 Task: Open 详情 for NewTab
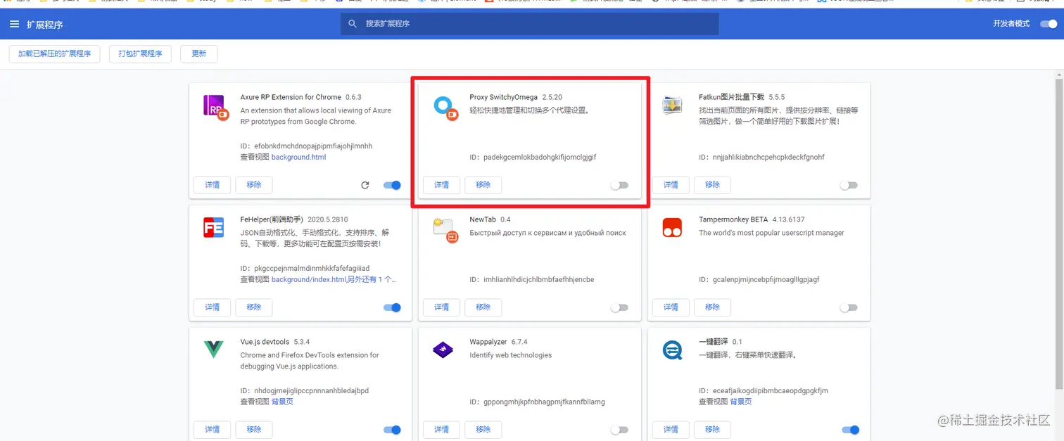click(x=441, y=307)
